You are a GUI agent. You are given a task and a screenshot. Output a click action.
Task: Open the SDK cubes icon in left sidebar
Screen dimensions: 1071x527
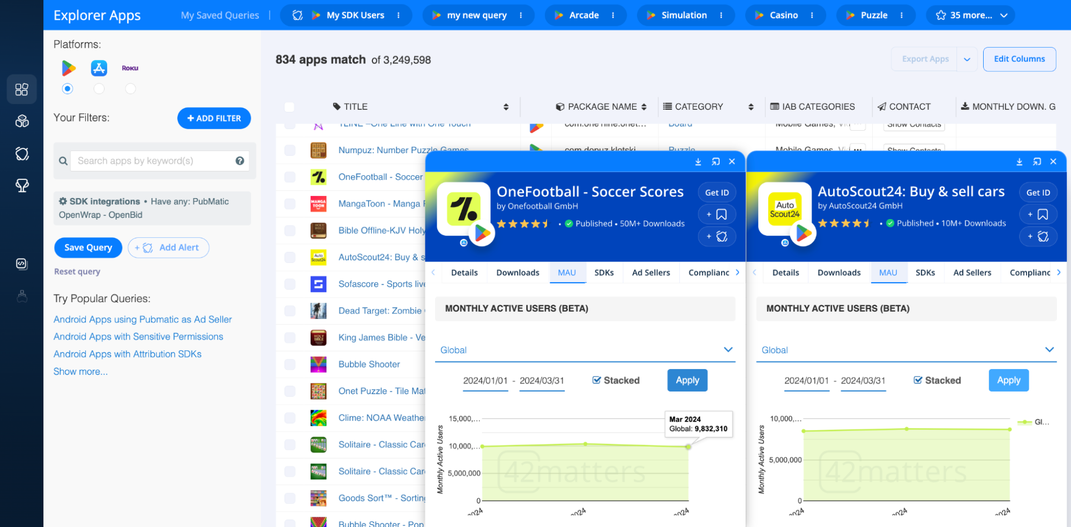click(21, 122)
